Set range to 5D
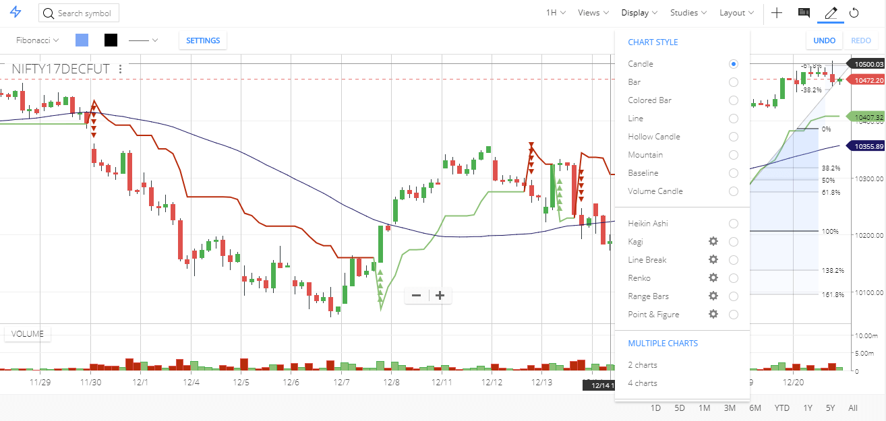Viewport: 886px width, 421px height. click(x=680, y=408)
